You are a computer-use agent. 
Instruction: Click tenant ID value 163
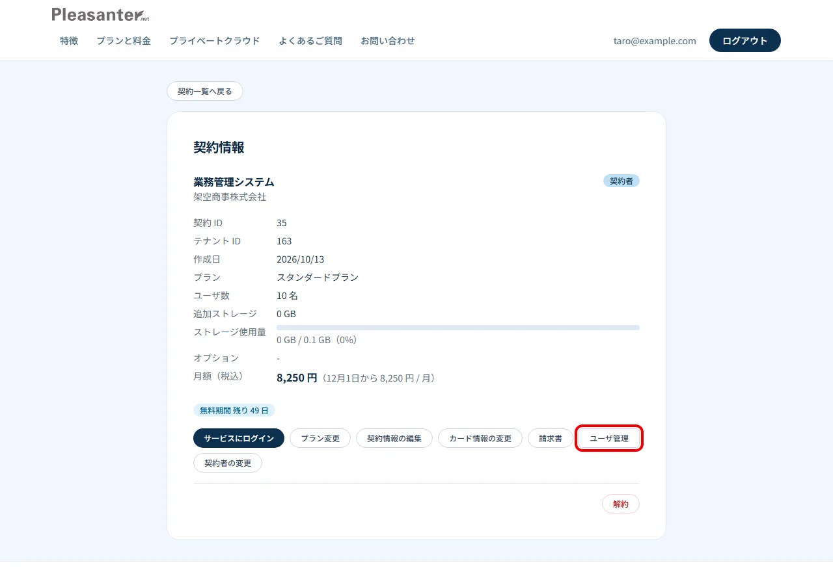284,241
